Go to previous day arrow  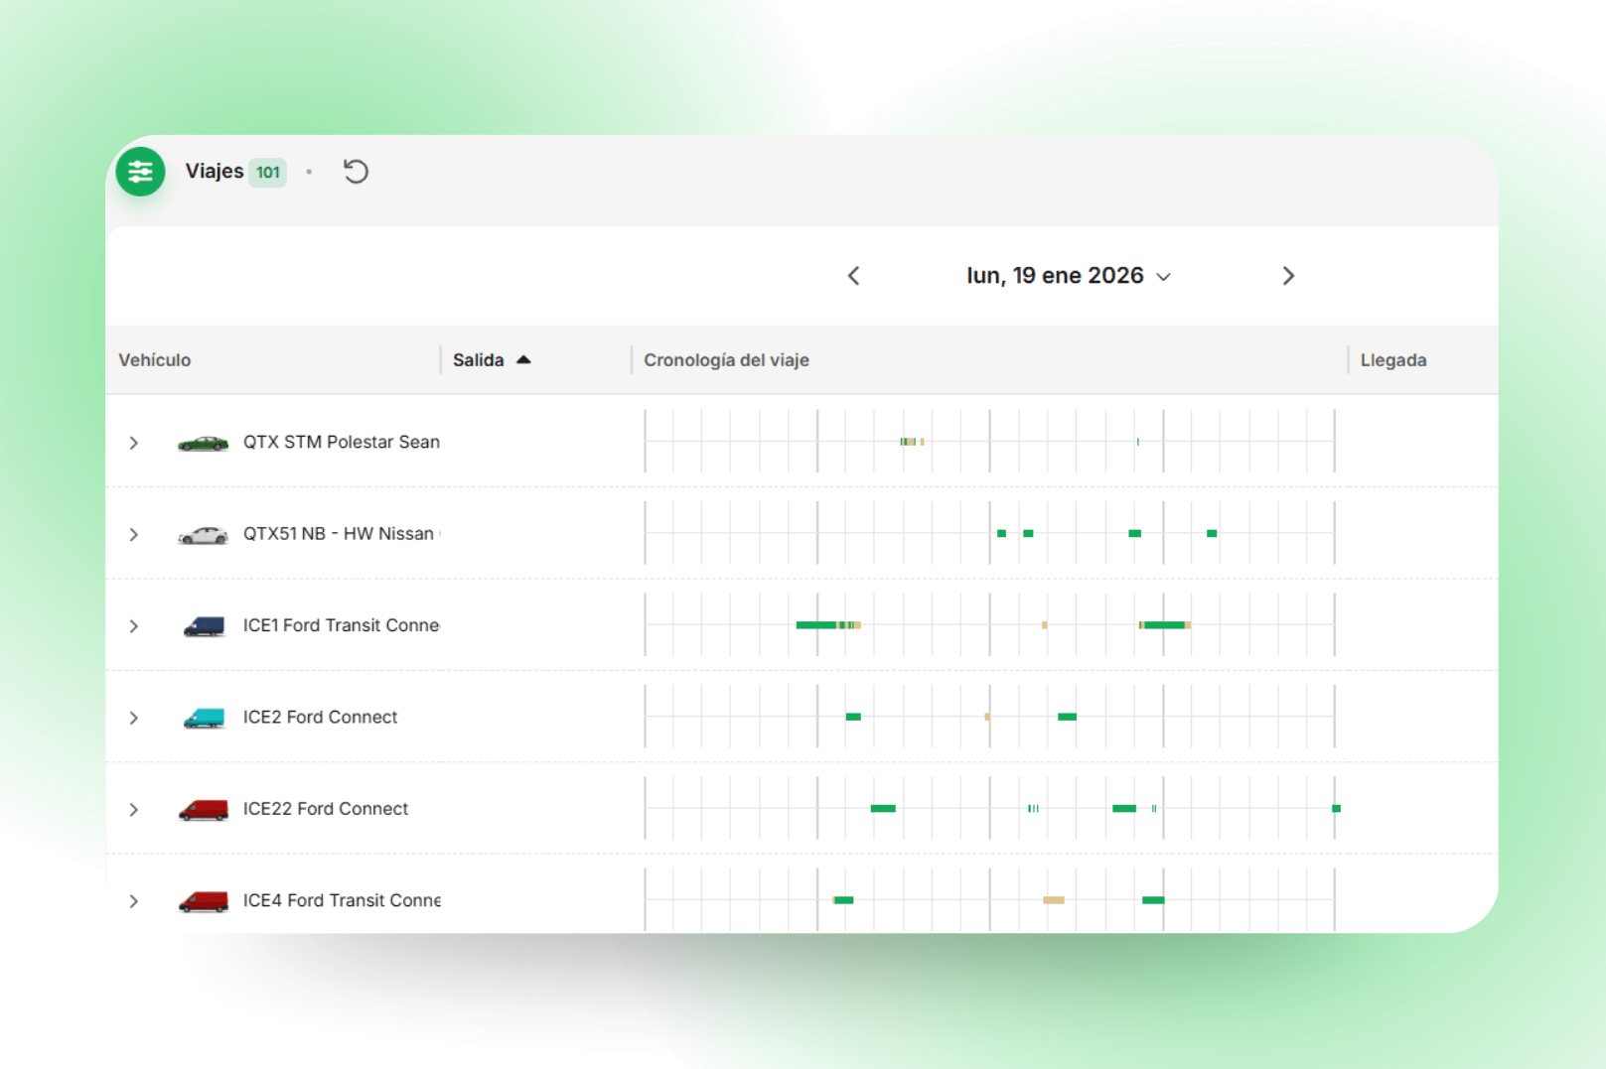click(853, 276)
